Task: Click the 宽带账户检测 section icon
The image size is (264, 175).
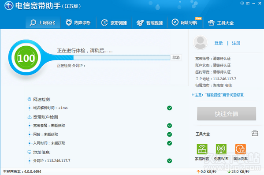Action: click(30, 117)
